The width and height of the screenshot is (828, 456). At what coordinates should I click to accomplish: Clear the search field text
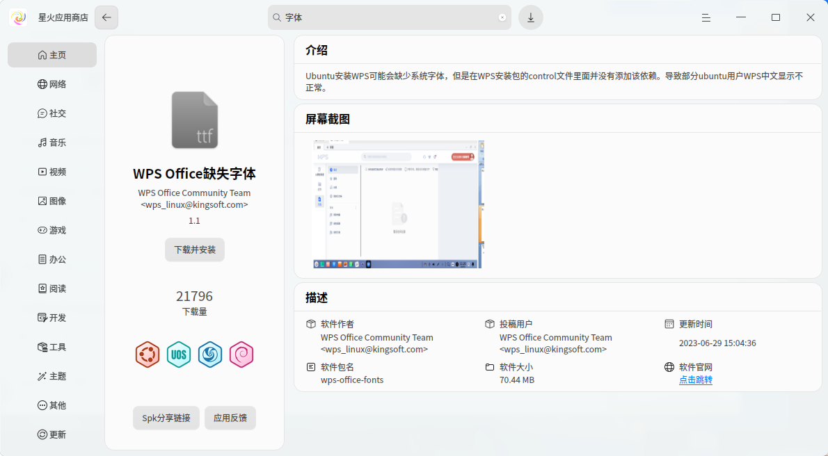pyautogui.click(x=502, y=17)
